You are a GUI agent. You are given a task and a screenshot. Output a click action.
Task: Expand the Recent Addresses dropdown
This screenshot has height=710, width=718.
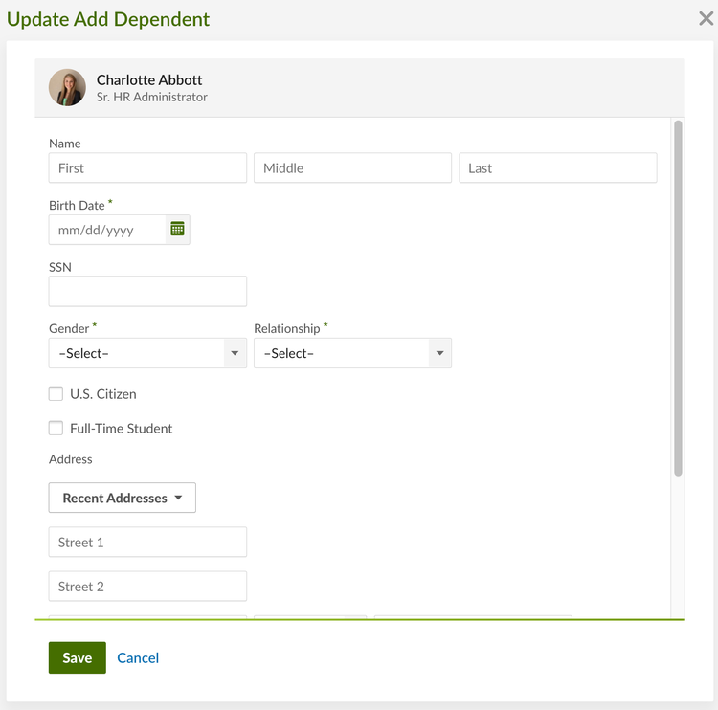coord(123,498)
